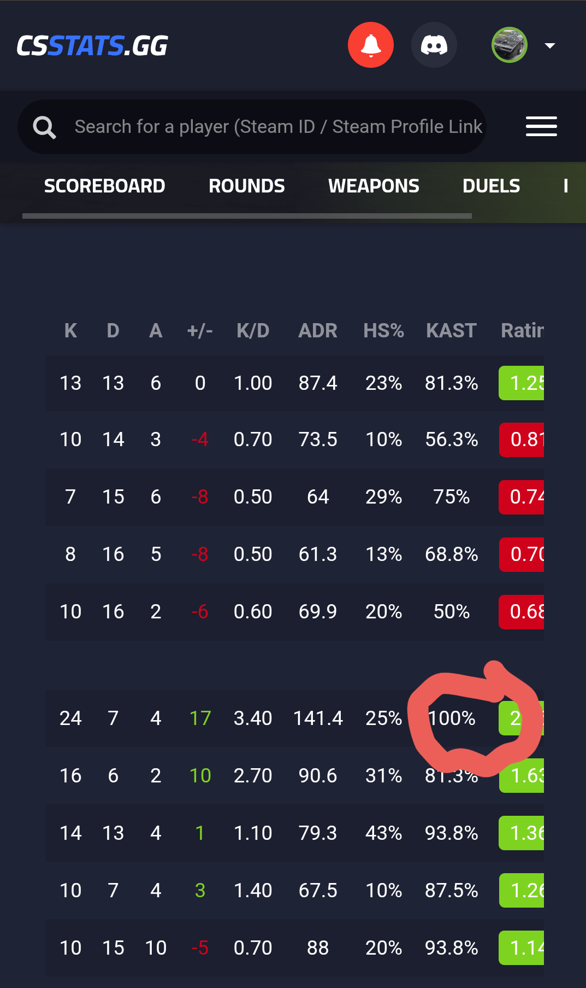The image size is (586, 988).
Task: Select the Duels tab
Action: [x=491, y=186]
